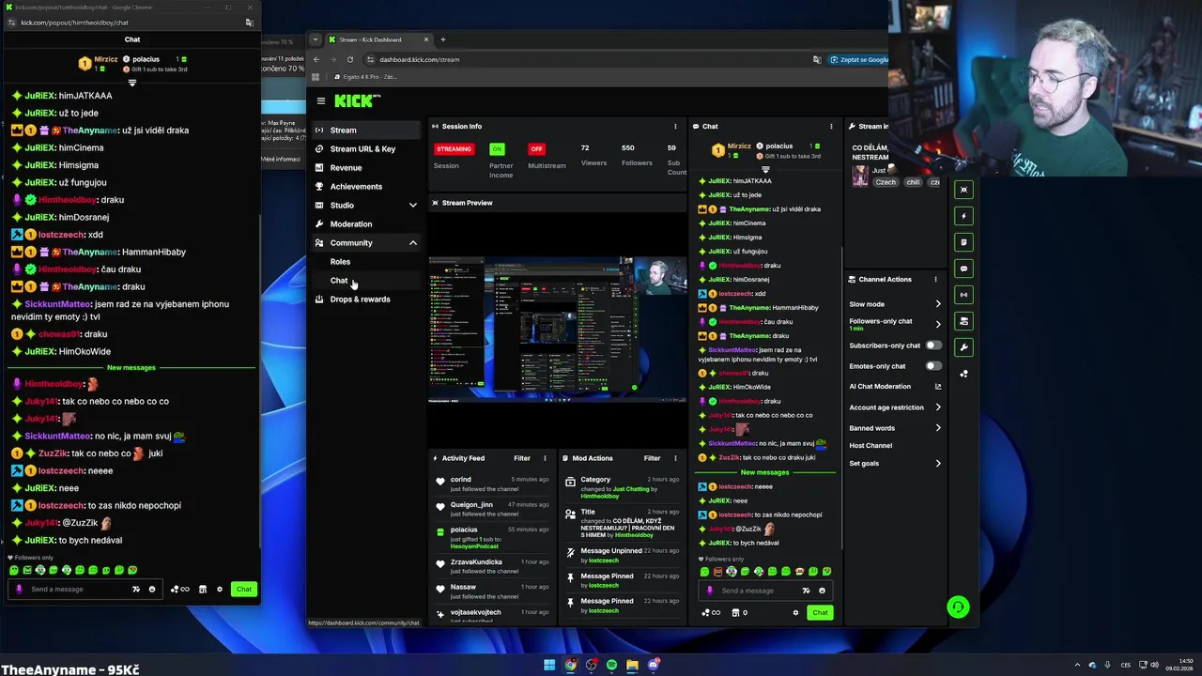1202x676 pixels.
Task: Click the wrench icon in right rail
Action: [963, 347]
